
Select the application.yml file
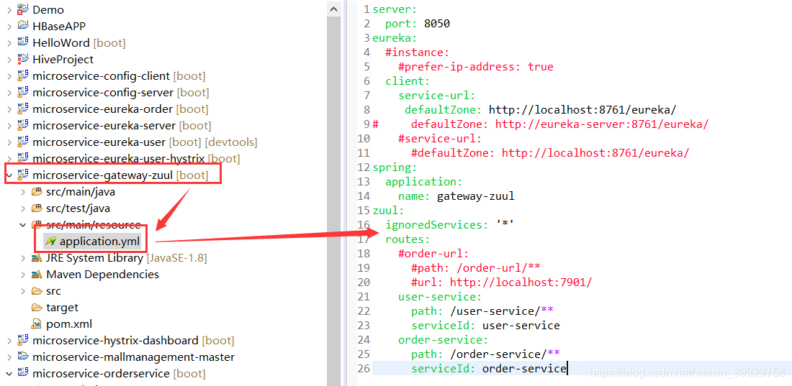[99, 242]
